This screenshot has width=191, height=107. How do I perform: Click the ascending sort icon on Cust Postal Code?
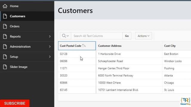click(84, 46)
